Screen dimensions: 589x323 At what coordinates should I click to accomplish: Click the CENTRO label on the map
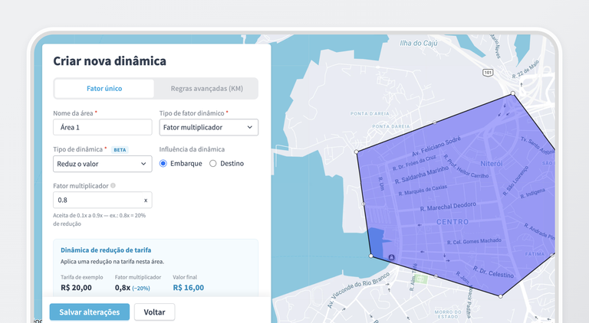pos(452,222)
